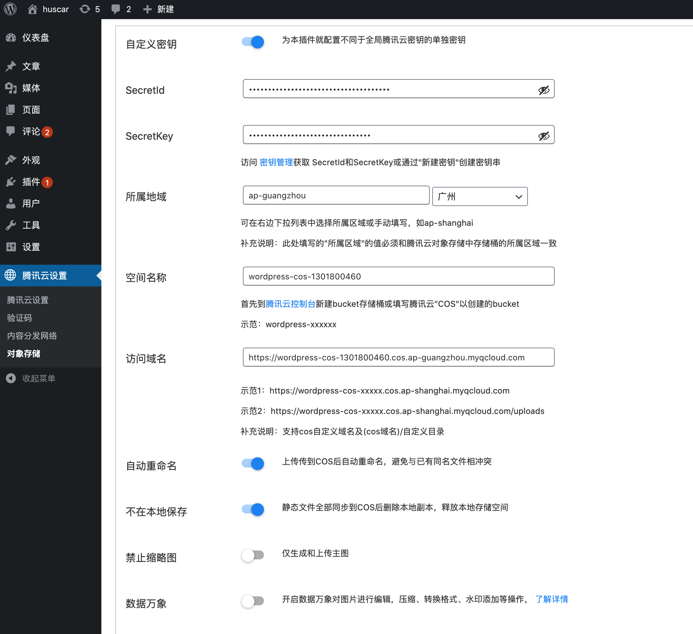Viewport: 693px width, 634px height.
Task: Click the 收起菜单 arrow icon
Action: pos(11,378)
